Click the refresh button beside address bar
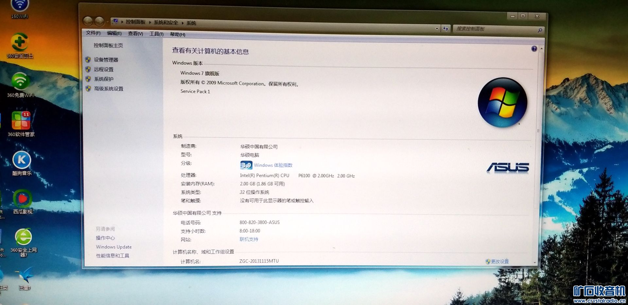 click(445, 29)
